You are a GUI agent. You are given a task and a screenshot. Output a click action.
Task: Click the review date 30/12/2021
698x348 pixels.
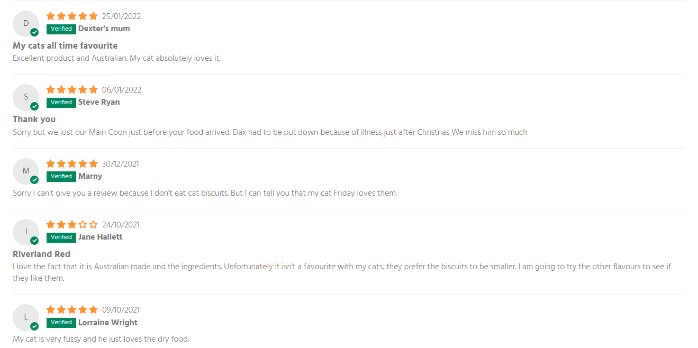121,164
